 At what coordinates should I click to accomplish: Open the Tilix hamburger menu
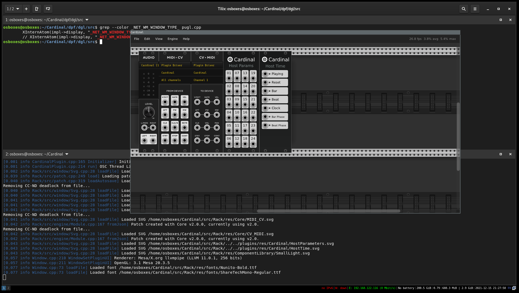475,9
